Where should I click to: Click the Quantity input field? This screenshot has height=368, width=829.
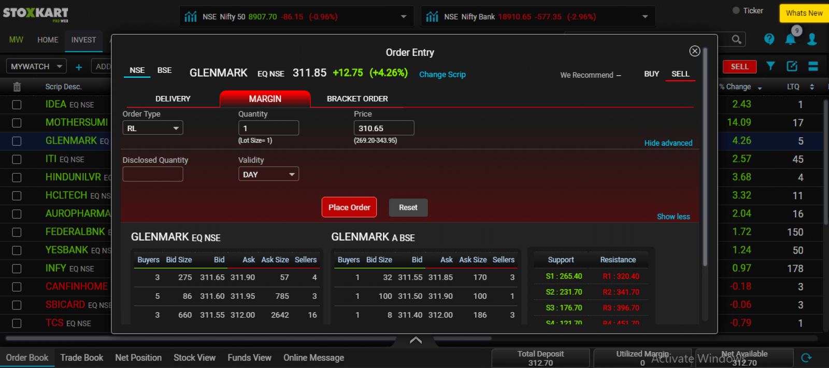pos(268,128)
